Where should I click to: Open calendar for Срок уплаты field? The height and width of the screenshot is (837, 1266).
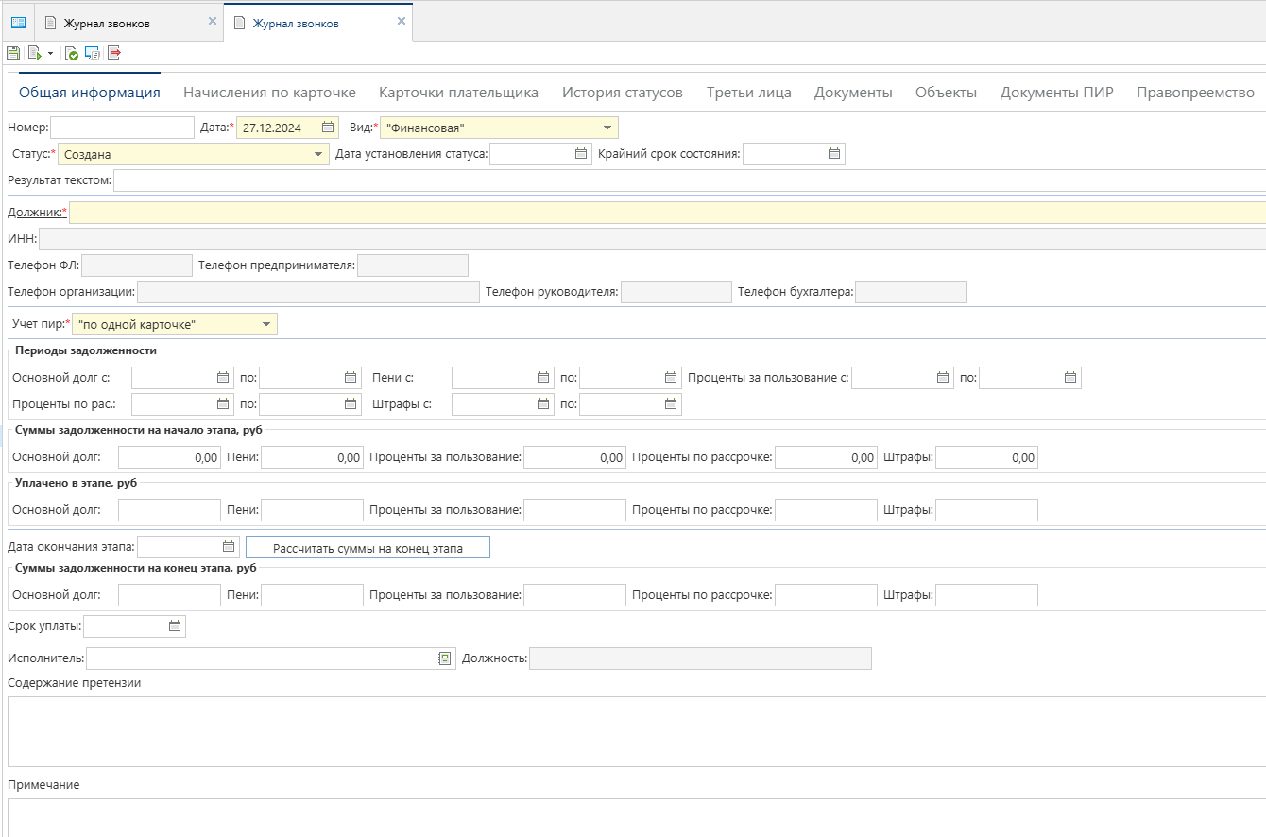pyautogui.click(x=175, y=626)
